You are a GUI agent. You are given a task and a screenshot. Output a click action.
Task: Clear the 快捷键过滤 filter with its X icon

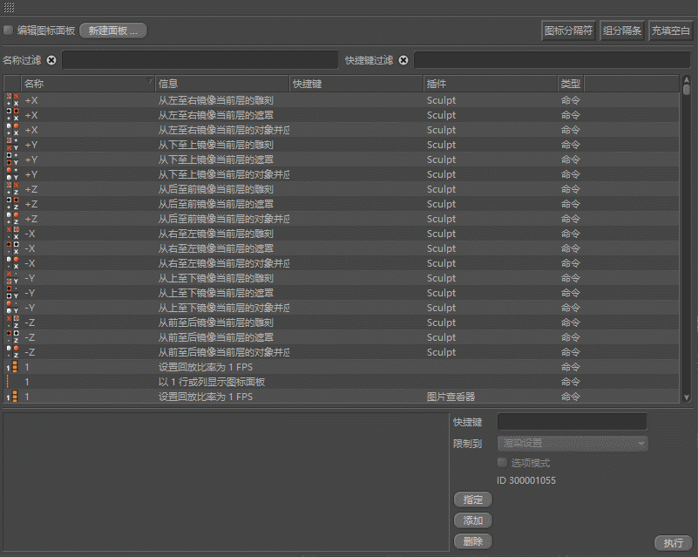click(x=403, y=60)
